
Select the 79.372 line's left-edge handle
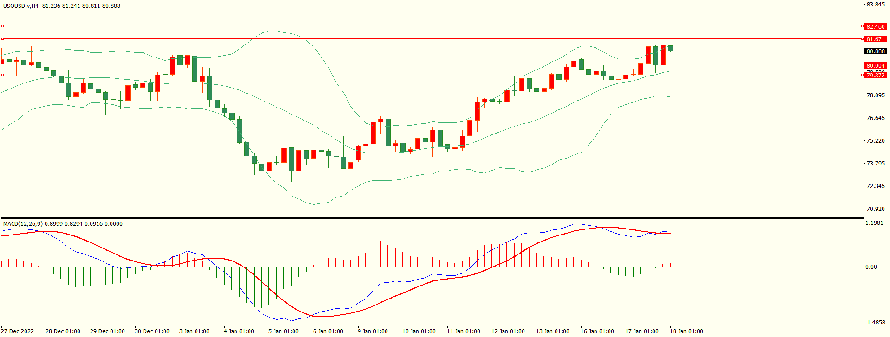pyautogui.click(x=2, y=75)
